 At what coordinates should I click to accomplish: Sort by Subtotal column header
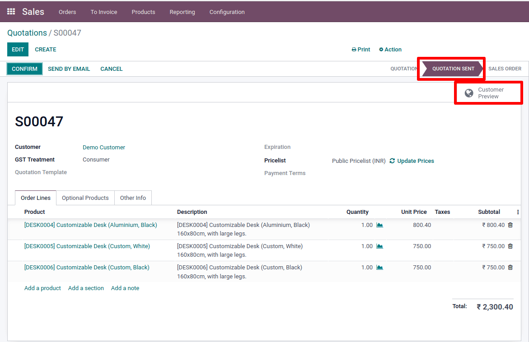489,212
